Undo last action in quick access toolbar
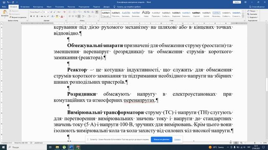The height and width of the screenshot is (150, 268). [x=8, y=2]
